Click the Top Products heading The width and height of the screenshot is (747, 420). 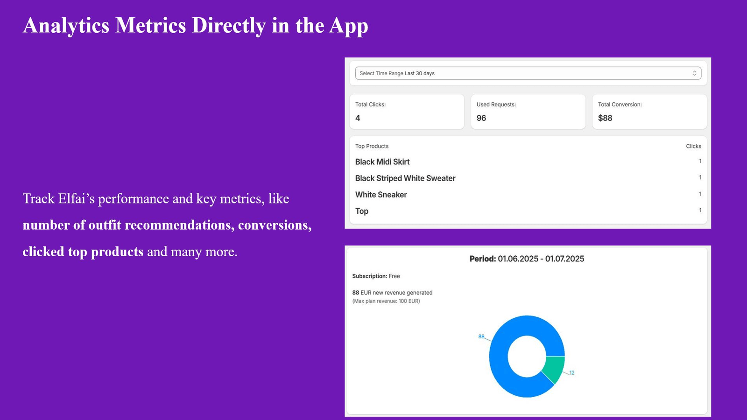tap(372, 146)
